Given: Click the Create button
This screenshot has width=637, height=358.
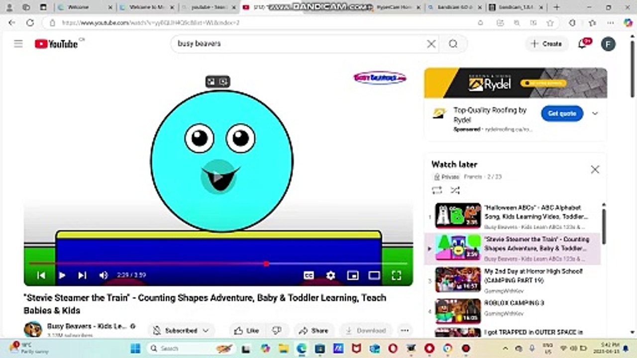Looking at the screenshot, I should [546, 44].
